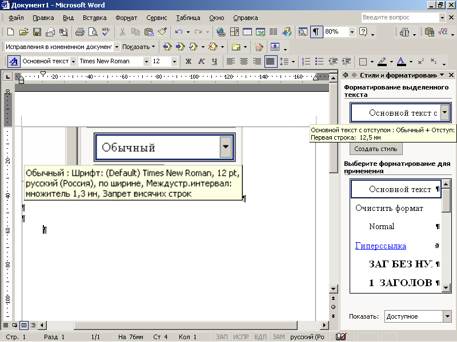Paste from the clipboard
Viewport: 457px width, 342px height.
click(149, 32)
